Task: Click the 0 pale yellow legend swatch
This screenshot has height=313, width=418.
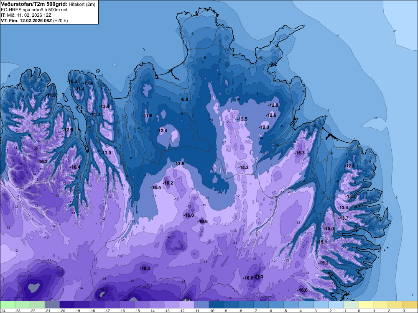Action: [x=366, y=305]
